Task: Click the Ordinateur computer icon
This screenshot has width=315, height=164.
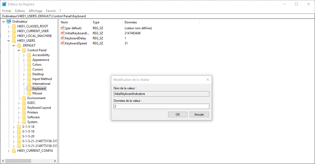Action: 9,21
